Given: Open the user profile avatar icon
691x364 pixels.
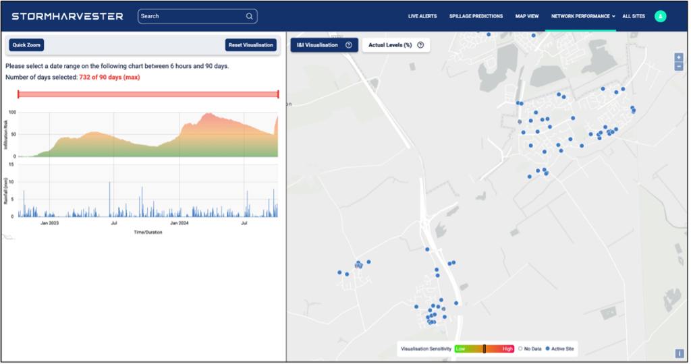Looking at the screenshot, I should click(x=661, y=16).
